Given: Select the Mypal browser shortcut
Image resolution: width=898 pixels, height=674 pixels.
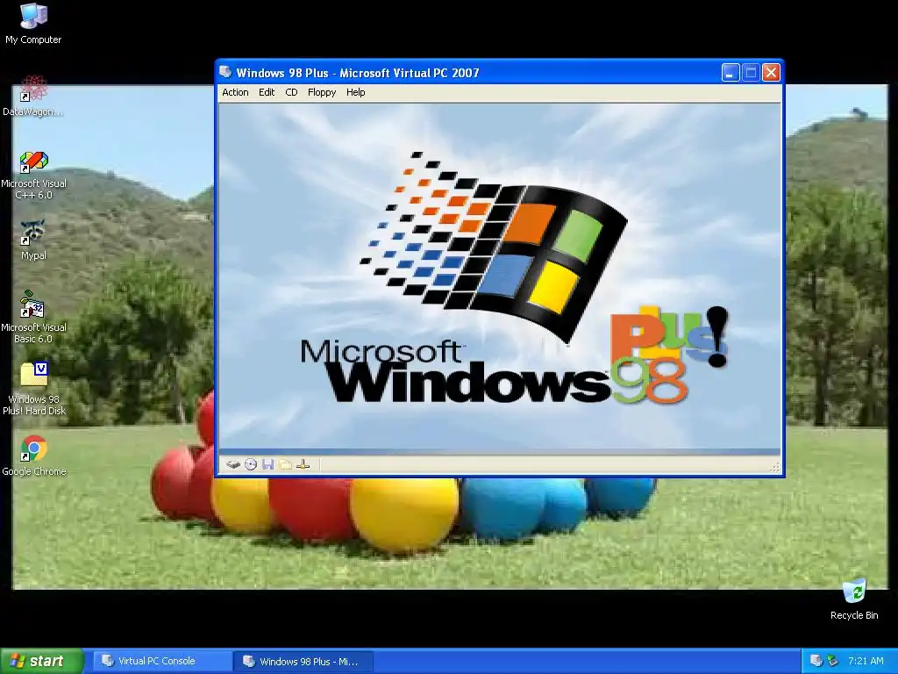Looking at the screenshot, I should point(33,240).
